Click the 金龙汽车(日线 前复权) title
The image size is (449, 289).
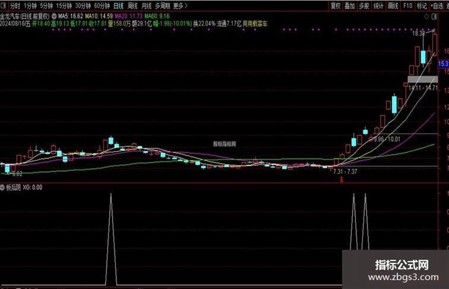point(25,16)
